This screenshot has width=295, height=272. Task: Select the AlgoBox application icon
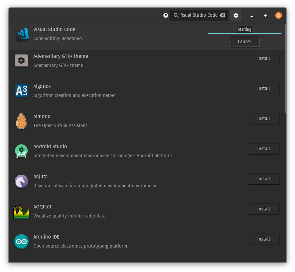pos(21,91)
